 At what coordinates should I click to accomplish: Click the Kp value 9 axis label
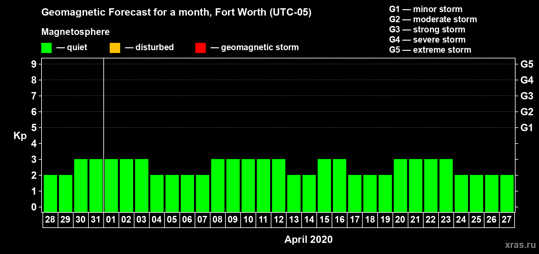pos(34,64)
